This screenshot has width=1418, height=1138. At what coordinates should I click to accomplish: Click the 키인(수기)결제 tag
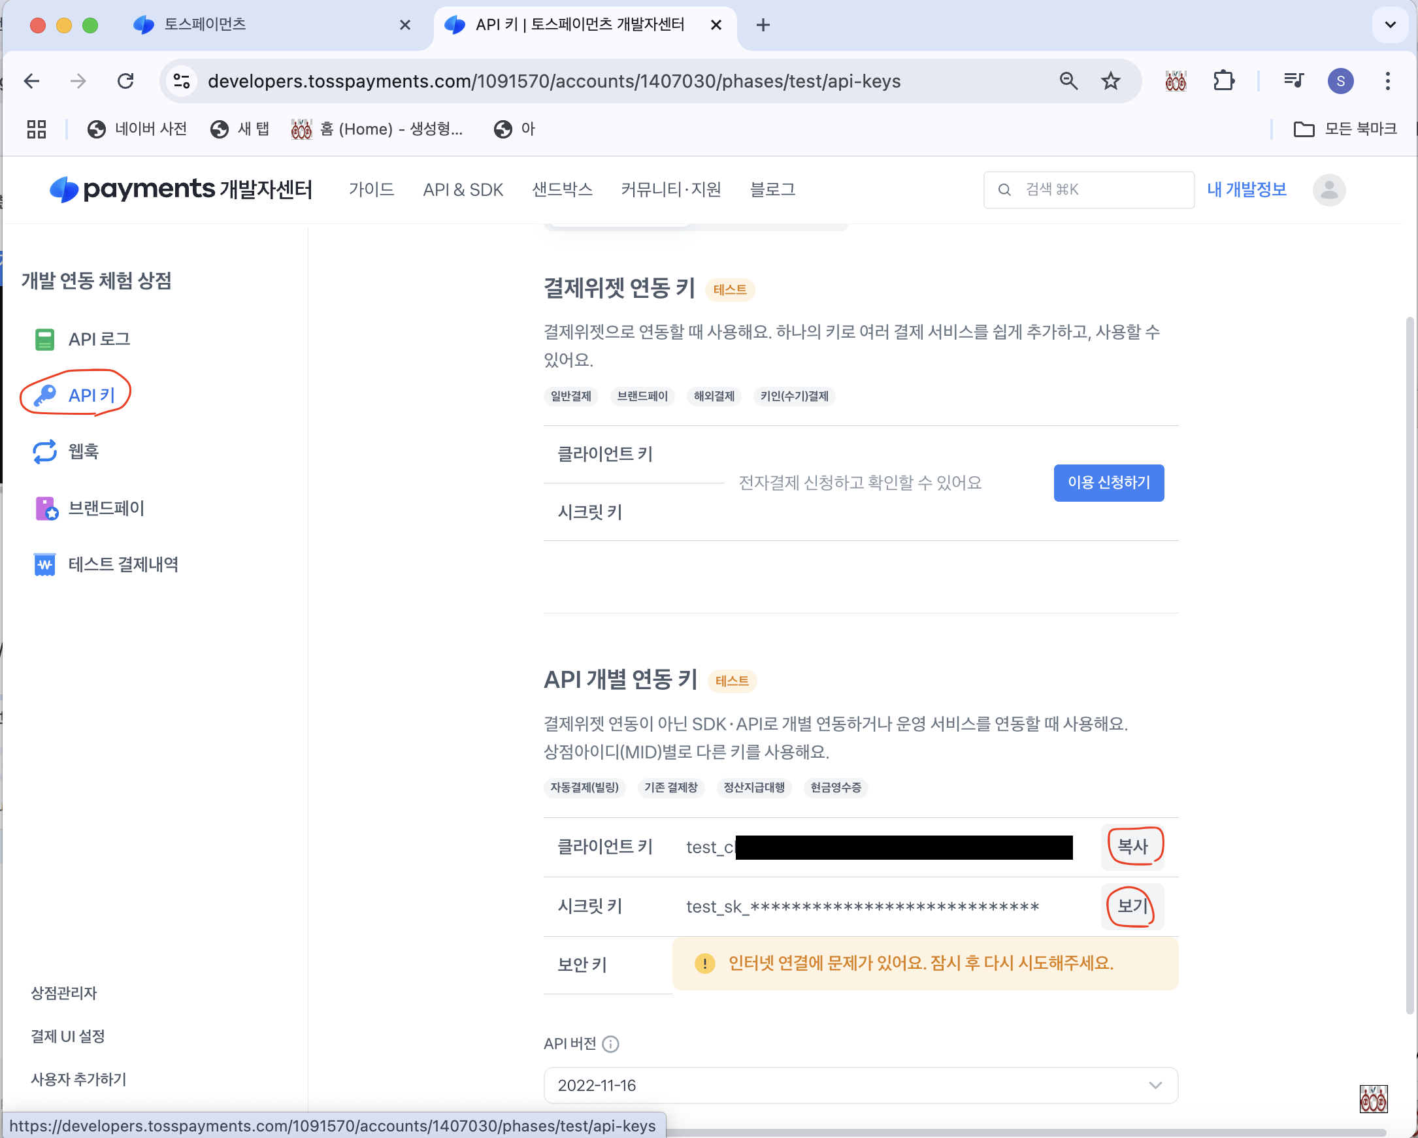(x=794, y=396)
